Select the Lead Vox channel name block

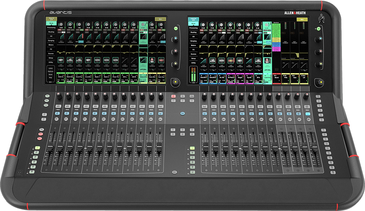click(267, 78)
